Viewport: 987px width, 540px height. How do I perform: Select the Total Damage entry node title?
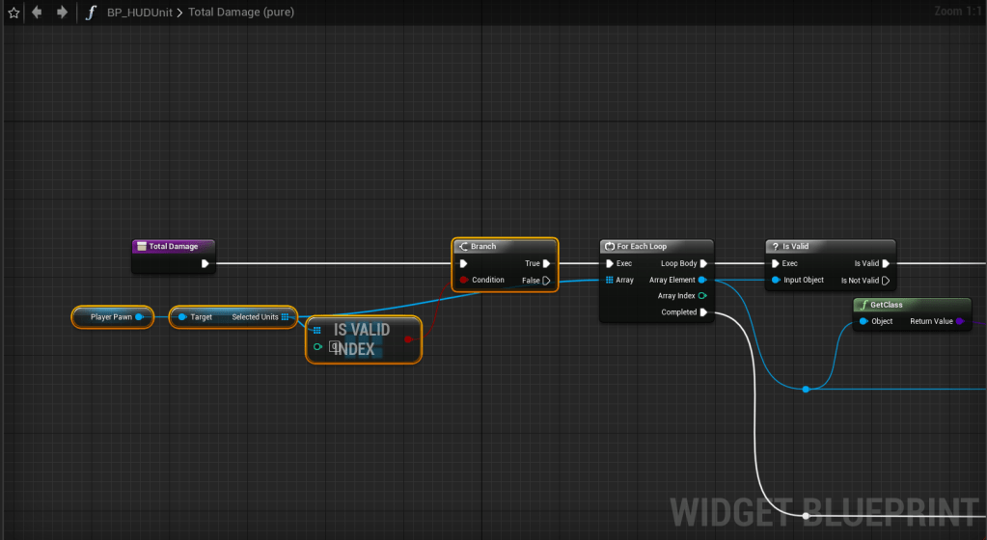tap(173, 247)
